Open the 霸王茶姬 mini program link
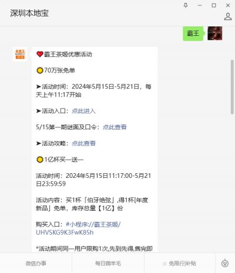Screen dimensions: 235x273 click(x=93, y=224)
